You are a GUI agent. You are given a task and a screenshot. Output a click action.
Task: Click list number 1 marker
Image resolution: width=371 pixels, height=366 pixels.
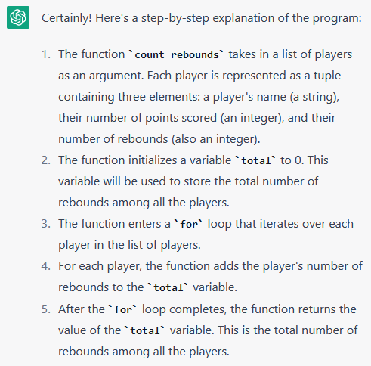(x=46, y=54)
